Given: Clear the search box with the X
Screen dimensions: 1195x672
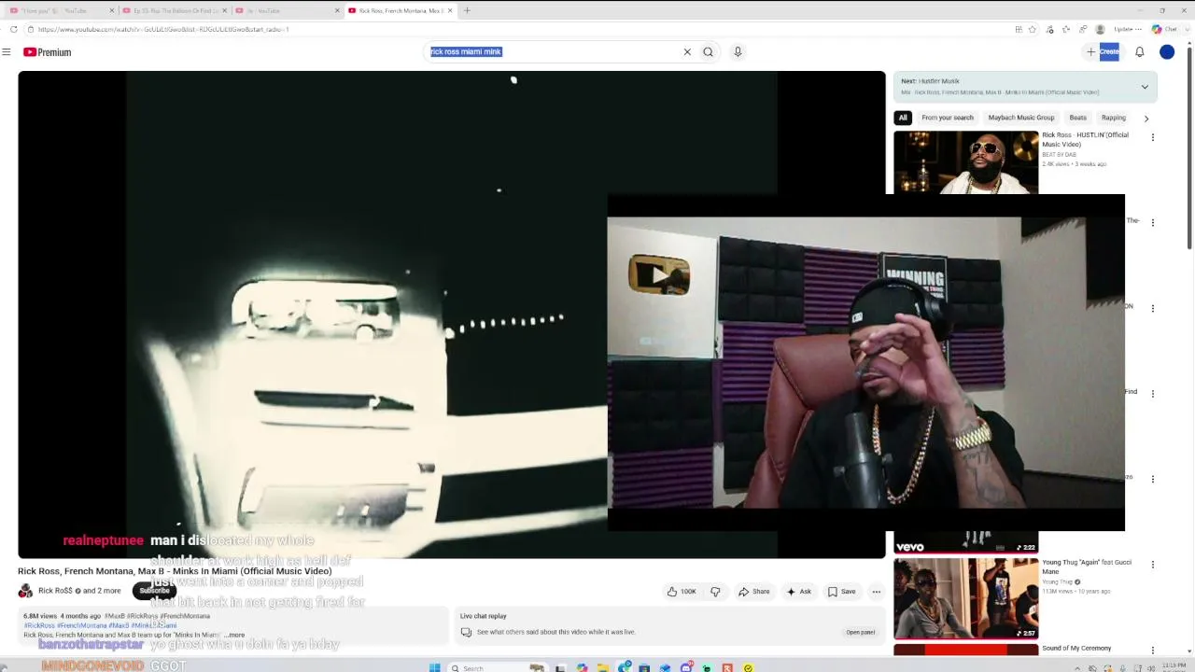Looking at the screenshot, I should 687,52.
